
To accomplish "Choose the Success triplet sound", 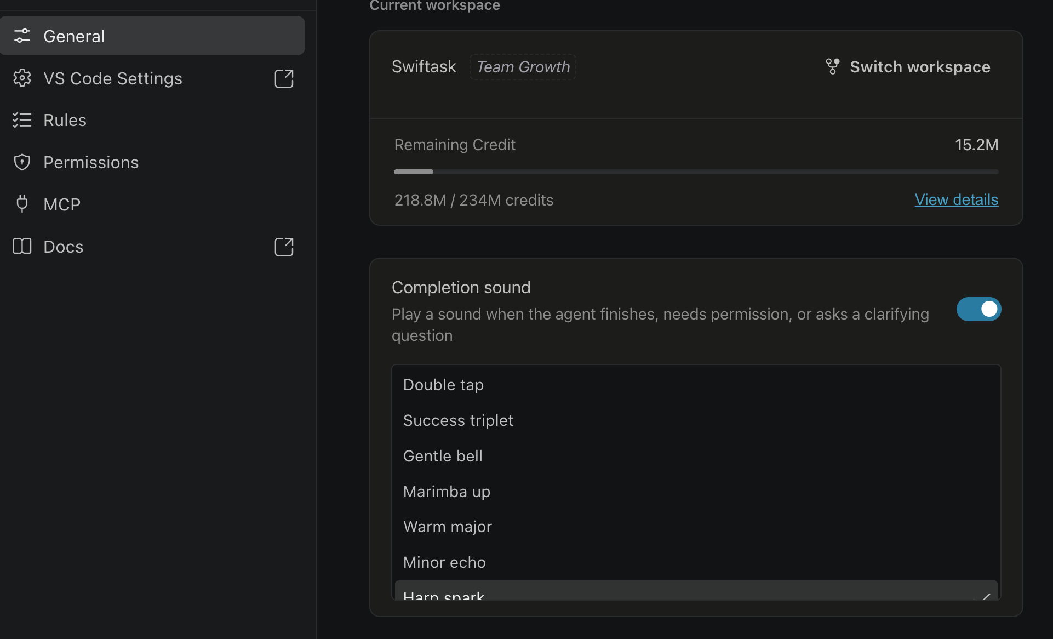I will coord(696,420).
